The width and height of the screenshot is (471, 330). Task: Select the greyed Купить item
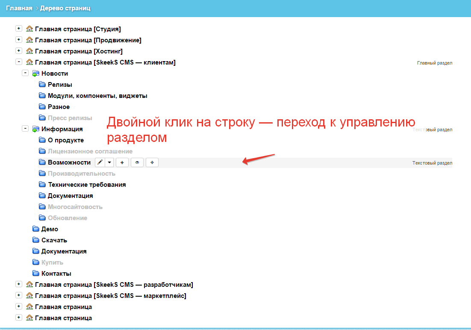pos(52,263)
